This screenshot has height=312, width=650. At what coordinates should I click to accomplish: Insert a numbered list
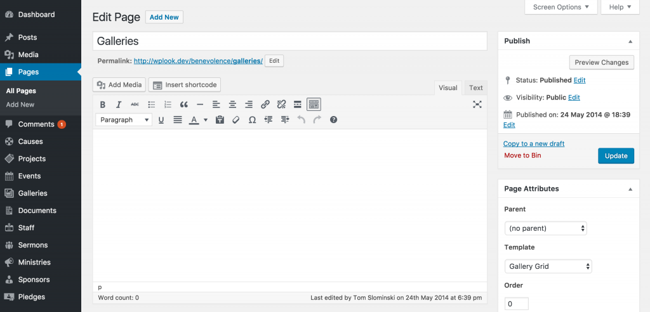click(x=168, y=105)
